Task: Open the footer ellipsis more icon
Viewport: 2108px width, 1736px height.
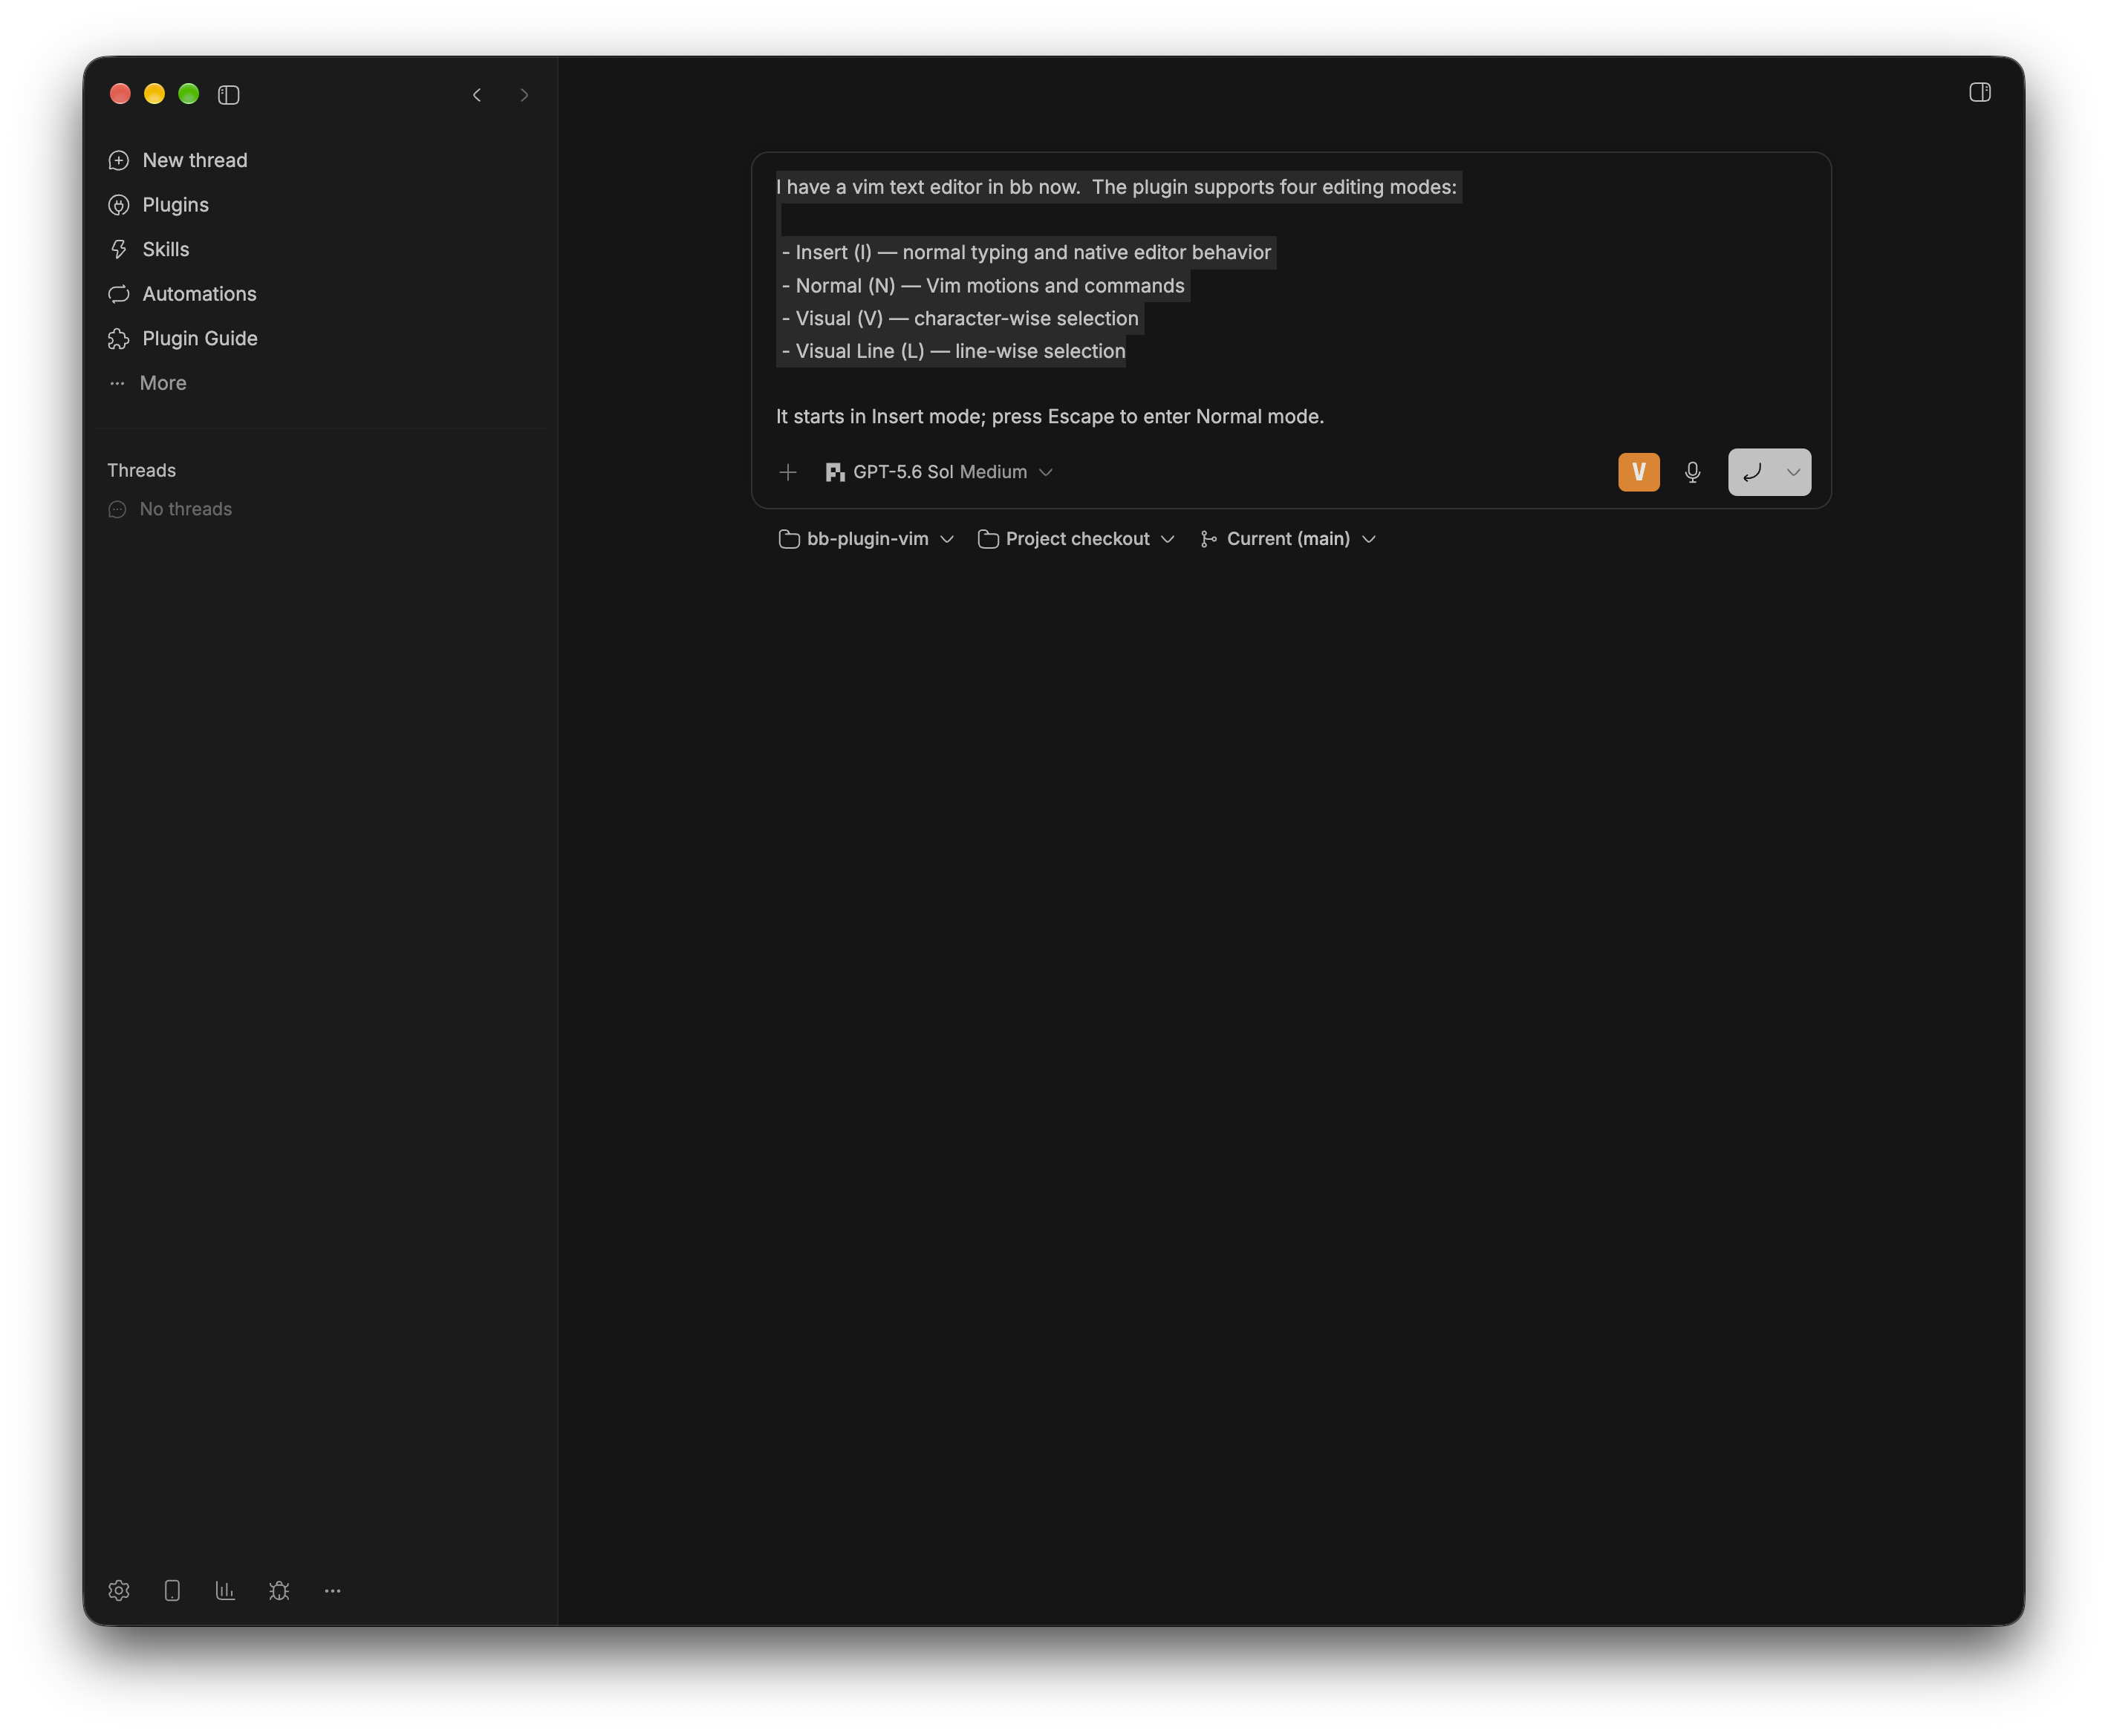Action: pyautogui.click(x=332, y=1590)
